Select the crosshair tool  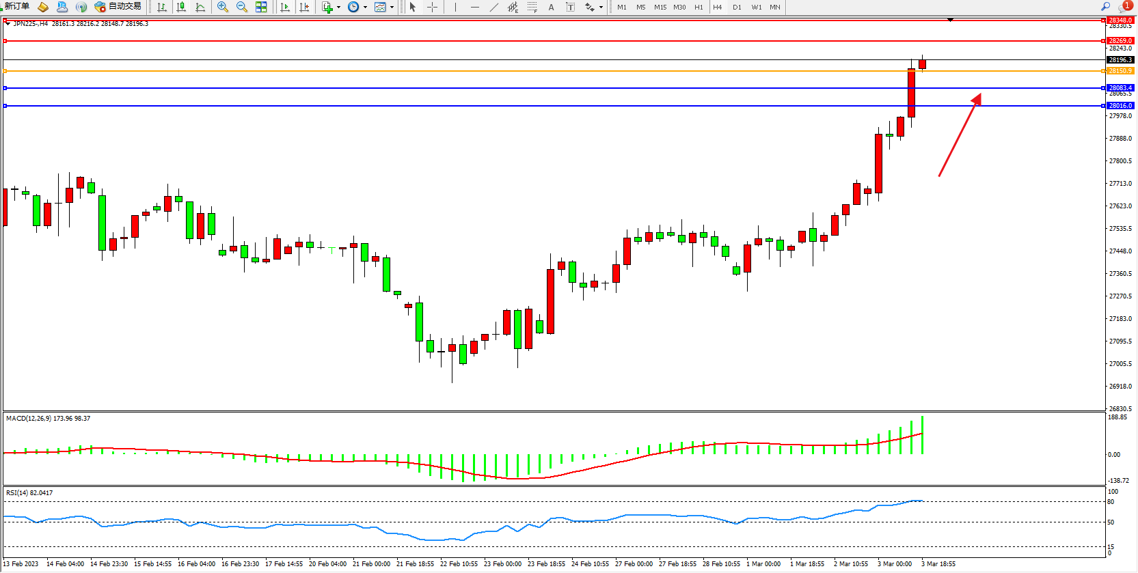(433, 7)
